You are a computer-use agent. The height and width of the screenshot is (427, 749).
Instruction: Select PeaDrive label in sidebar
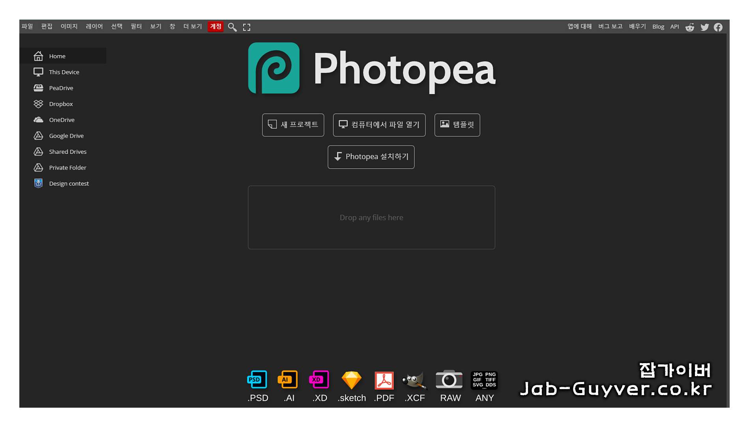tap(61, 88)
